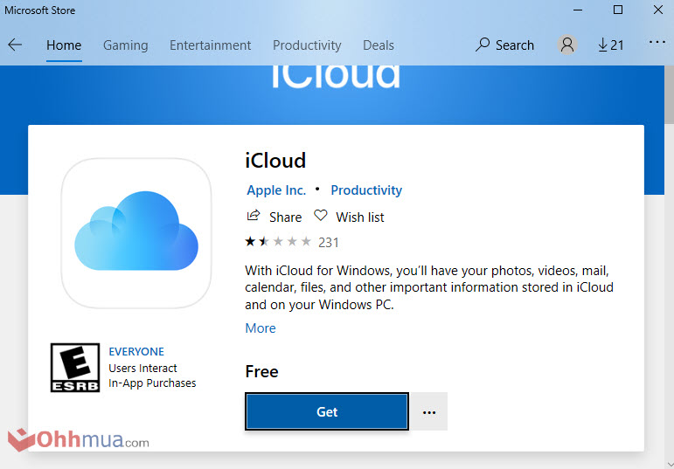This screenshot has width=674, height=469.
Task: Expand description with More link
Action: tap(261, 328)
